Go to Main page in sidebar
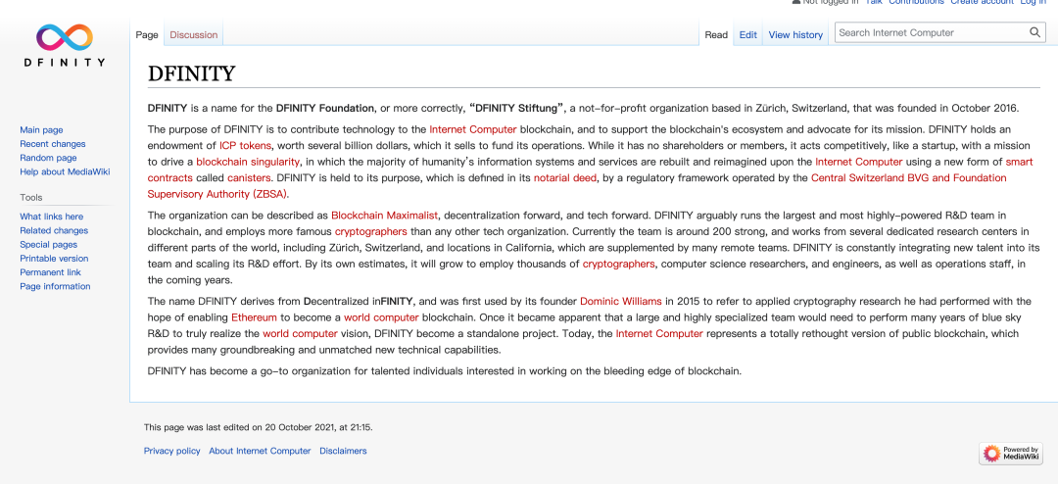The width and height of the screenshot is (1058, 484). tap(41, 129)
